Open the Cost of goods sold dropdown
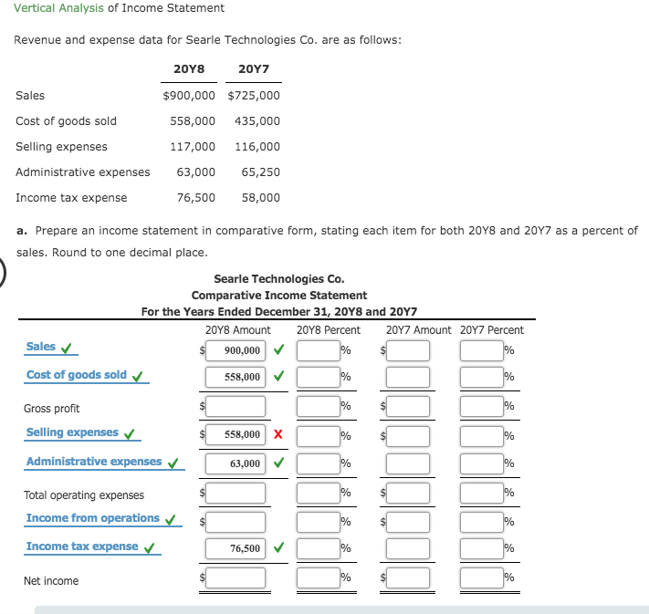The width and height of the screenshot is (649, 614). (x=87, y=375)
